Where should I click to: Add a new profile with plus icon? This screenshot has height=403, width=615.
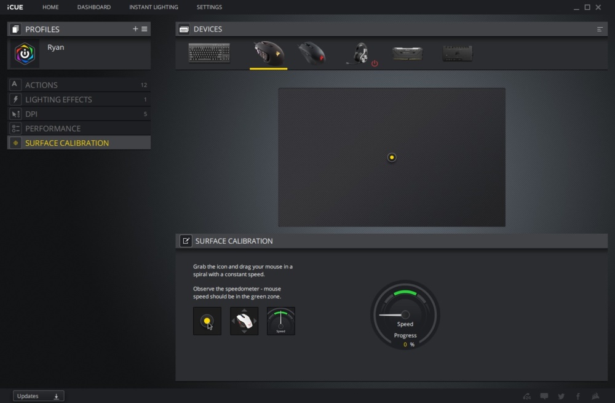pyautogui.click(x=135, y=29)
